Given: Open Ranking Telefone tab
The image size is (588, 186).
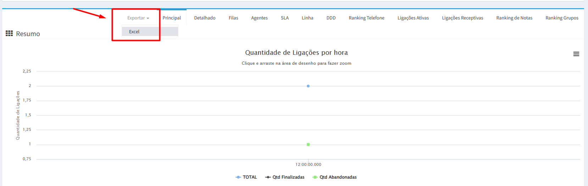Looking at the screenshot, I should (366, 18).
